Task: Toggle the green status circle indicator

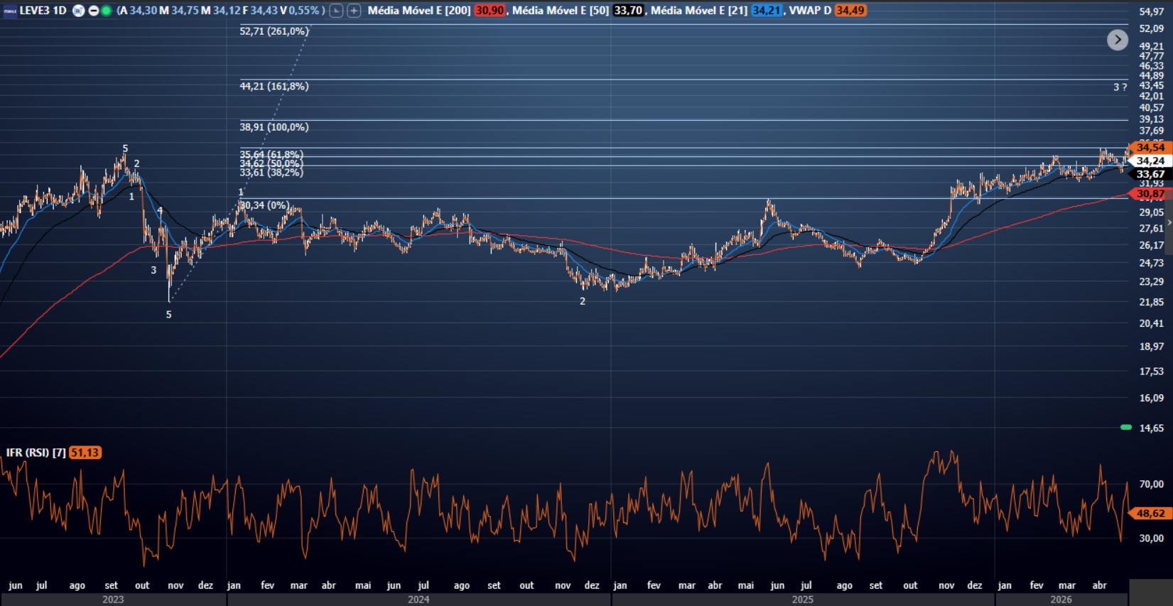Action: coord(107,11)
